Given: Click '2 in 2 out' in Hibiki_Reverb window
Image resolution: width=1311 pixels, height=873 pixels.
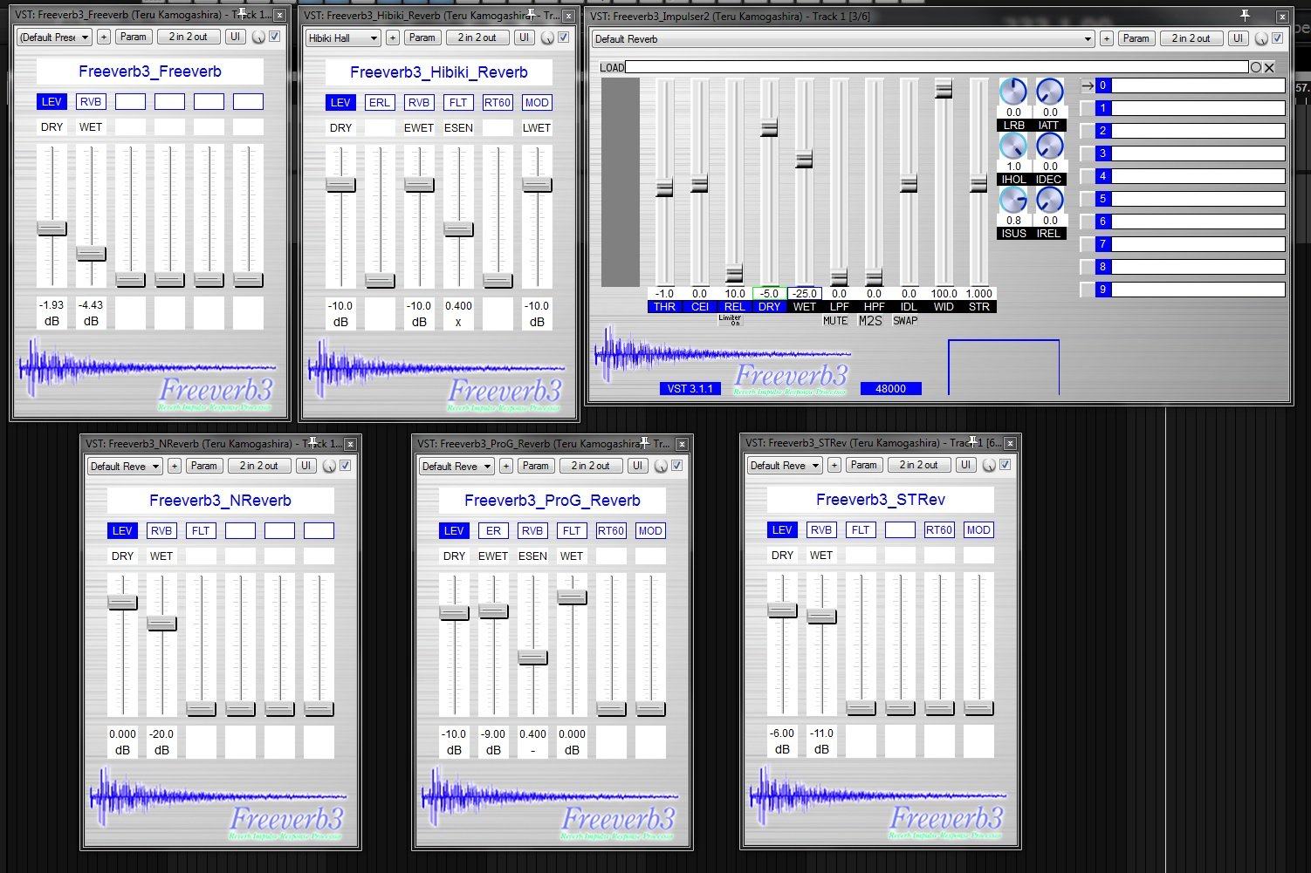Looking at the screenshot, I should [477, 38].
